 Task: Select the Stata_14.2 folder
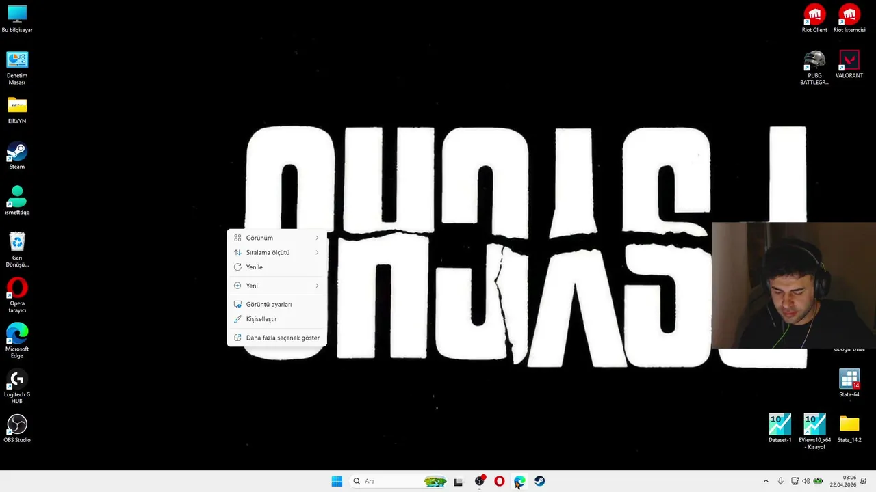click(x=849, y=429)
